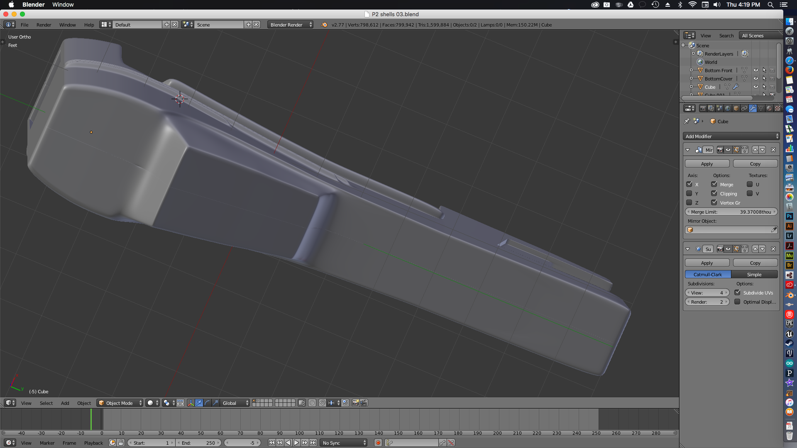Click the record keyframe red button
This screenshot has width=797, height=448.
click(378, 443)
